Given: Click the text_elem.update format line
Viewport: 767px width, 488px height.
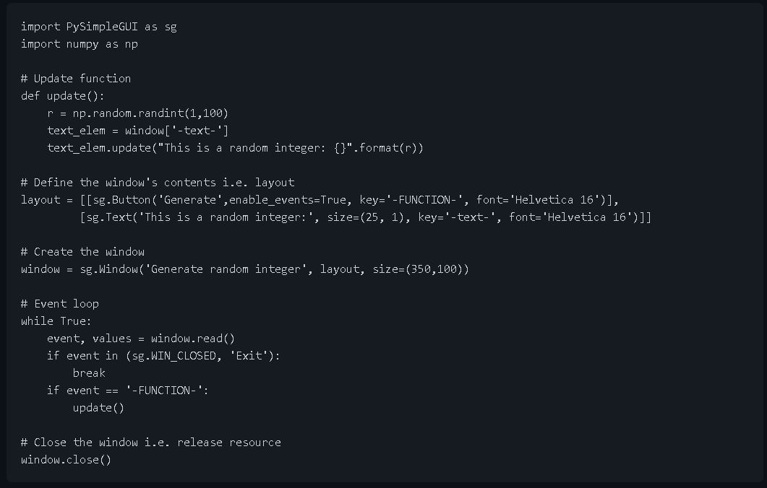Looking at the screenshot, I should 235,148.
